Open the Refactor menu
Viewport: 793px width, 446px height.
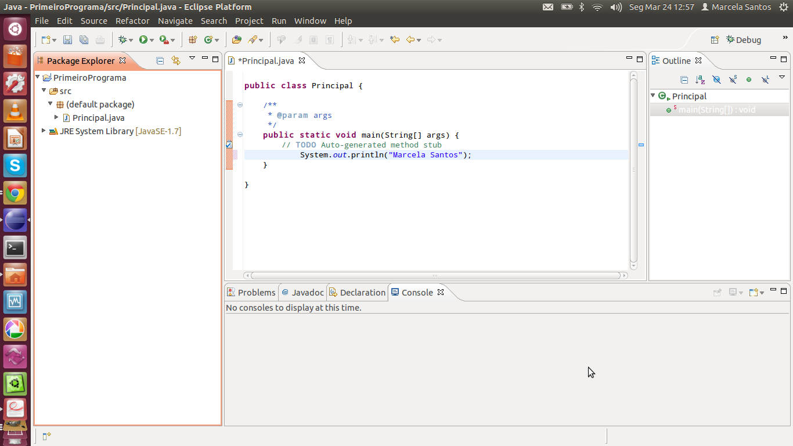[132, 21]
